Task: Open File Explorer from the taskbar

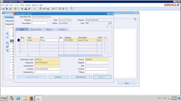Action: pos(25,98)
